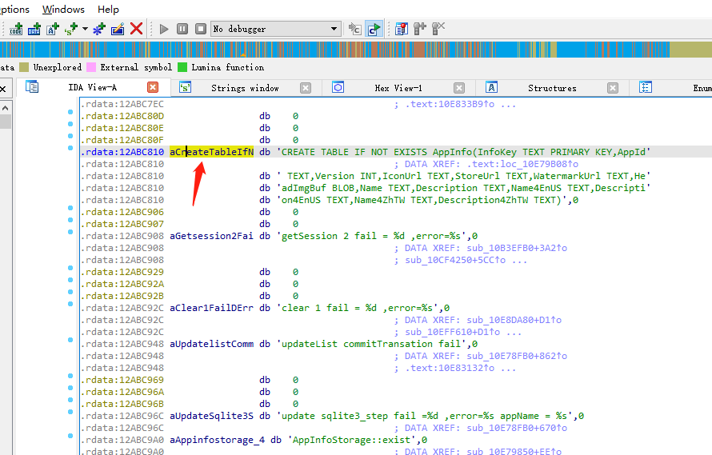The height and width of the screenshot is (455, 712).
Task: Click the navigation band overview bar
Action: click(x=356, y=50)
